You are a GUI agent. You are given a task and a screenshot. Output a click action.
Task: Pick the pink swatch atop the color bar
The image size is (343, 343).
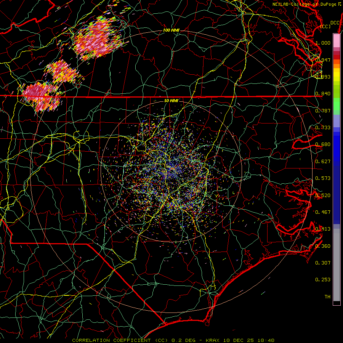[x=337, y=40]
